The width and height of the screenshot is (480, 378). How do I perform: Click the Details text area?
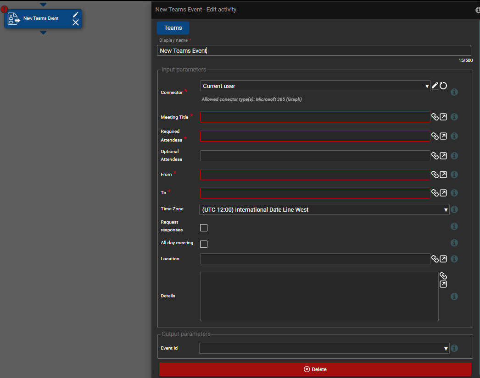[319, 296]
